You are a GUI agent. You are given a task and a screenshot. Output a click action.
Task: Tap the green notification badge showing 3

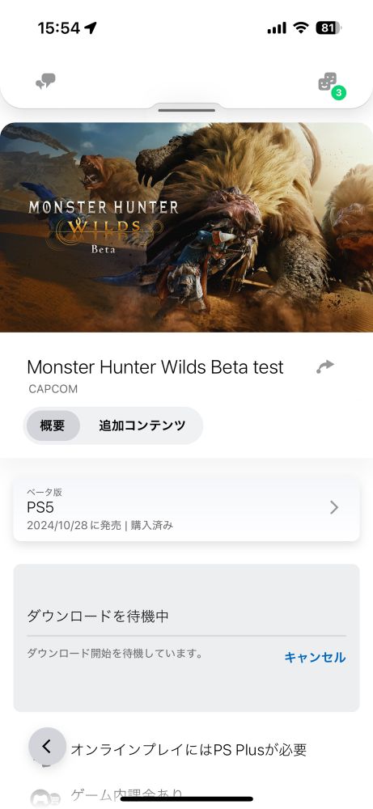(x=338, y=93)
